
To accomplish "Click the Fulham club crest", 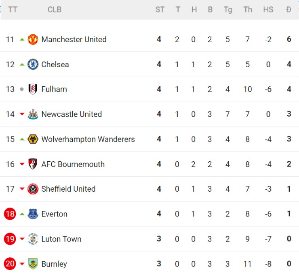I will point(33,89).
